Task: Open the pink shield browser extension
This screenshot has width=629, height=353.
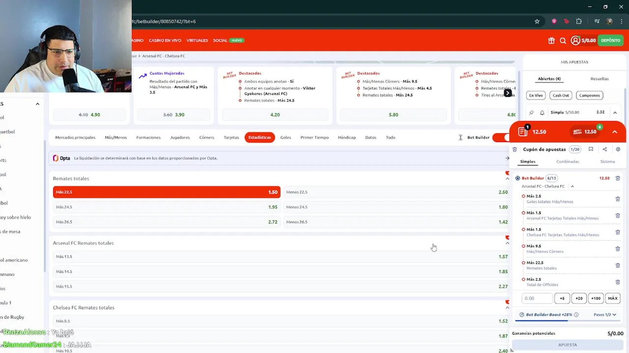Action: click(554, 22)
